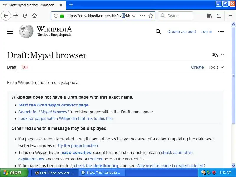Go back to the previous page
The image size is (236, 177).
coord(6,16)
